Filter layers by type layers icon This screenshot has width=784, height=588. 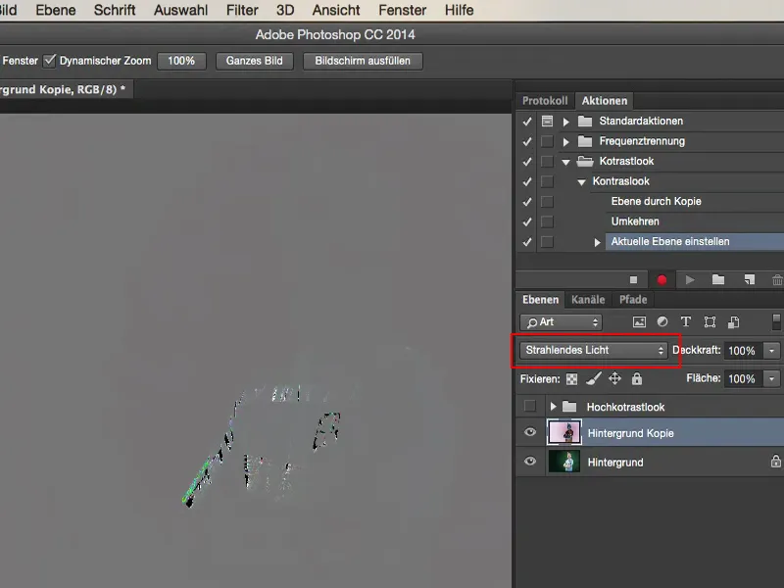[685, 322]
